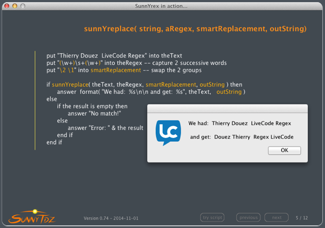
Task: Click the 5 / 12 page indicator
Action: tap(302, 217)
